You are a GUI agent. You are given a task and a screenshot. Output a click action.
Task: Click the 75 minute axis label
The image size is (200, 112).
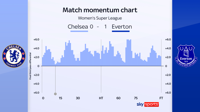136,98
